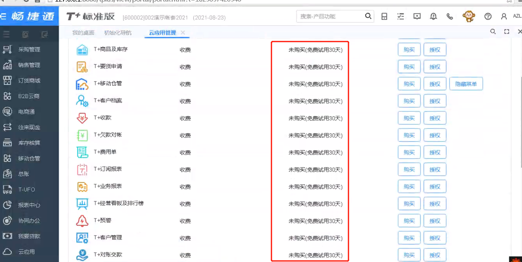Click the search icon on the tab bar
522x262 pixels.
(493, 32)
